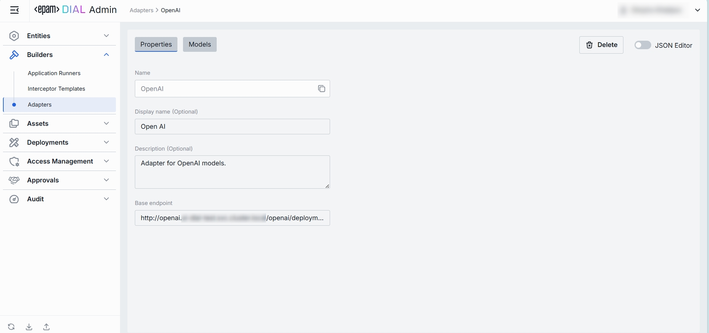Grab the Description textarea resize handle
The width and height of the screenshot is (709, 333).
[327, 186]
